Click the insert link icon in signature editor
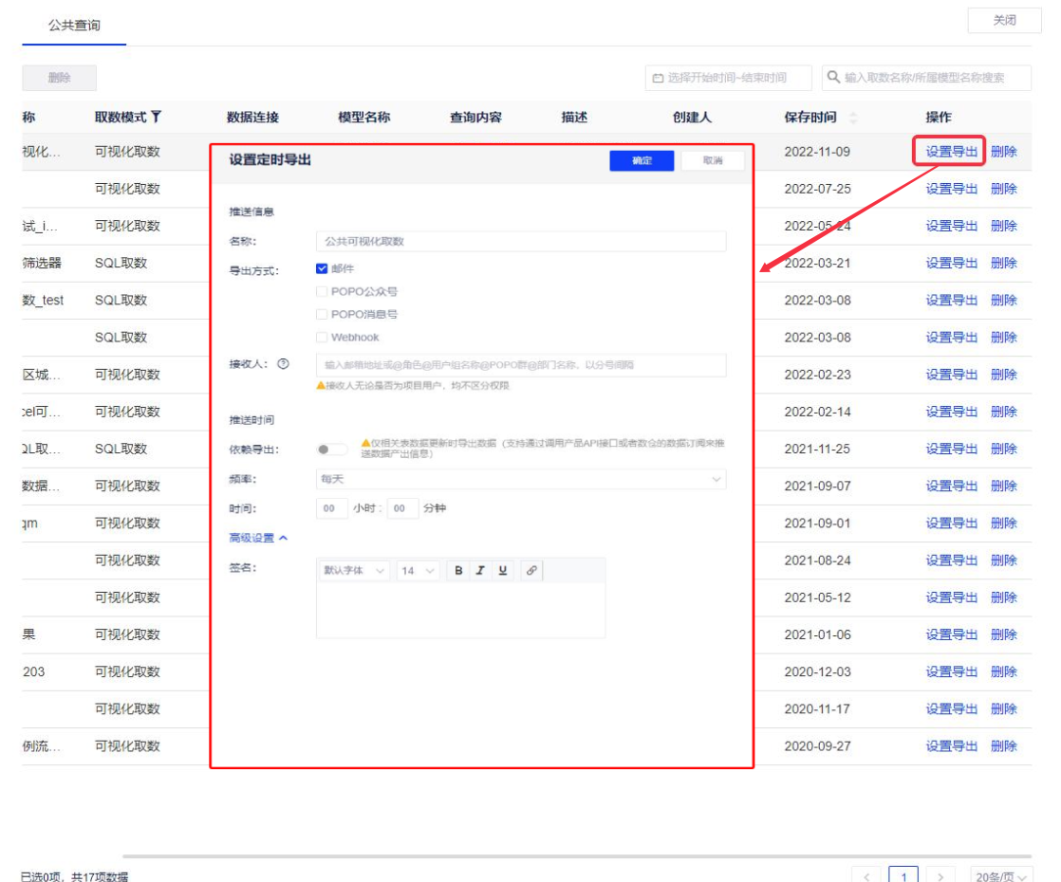The image size is (1061, 882). [x=531, y=571]
